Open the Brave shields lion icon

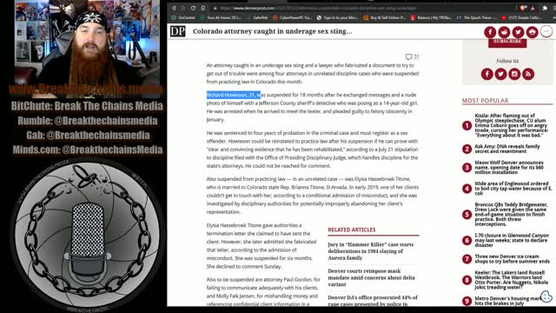tap(523, 8)
